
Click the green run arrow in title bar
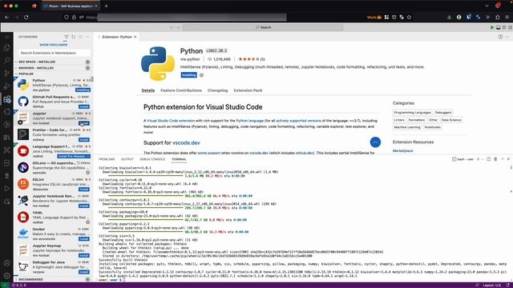491,27
